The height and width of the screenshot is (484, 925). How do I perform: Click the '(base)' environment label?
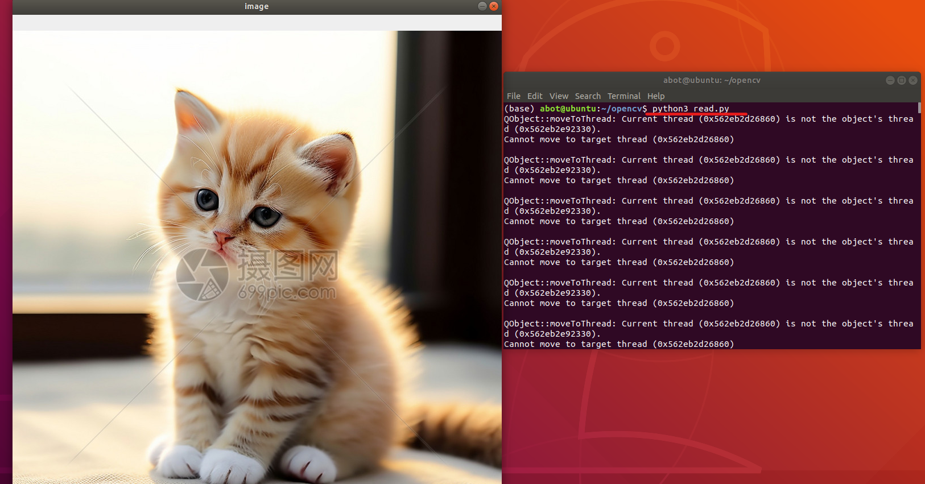(x=519, y=109)
